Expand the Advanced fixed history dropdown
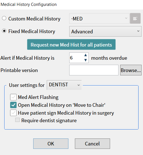The height and width of the screenshot is (155, 143). (105, 31)
